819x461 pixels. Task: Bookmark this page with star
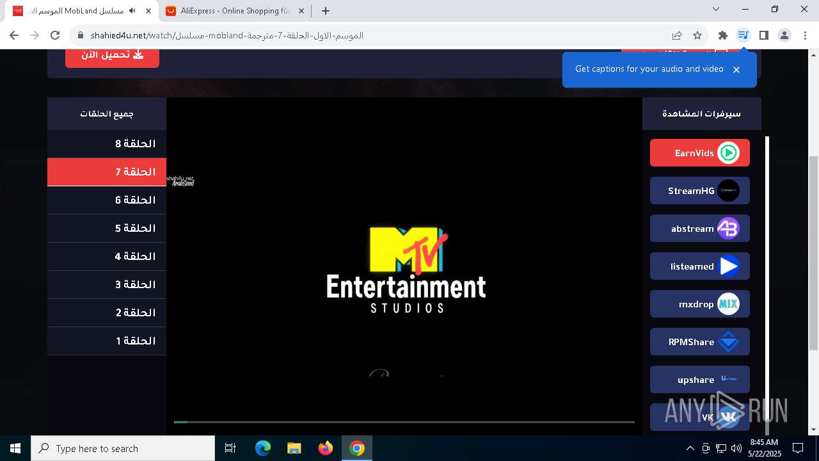click(x=697, y=35)
